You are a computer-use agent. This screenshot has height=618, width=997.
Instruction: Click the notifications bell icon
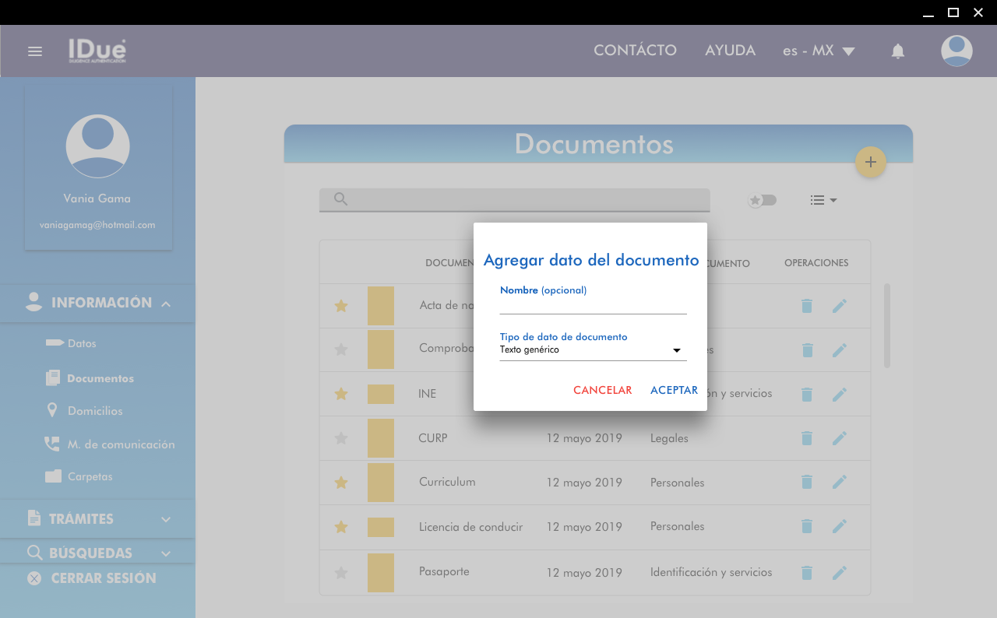(x=897, y=51)
